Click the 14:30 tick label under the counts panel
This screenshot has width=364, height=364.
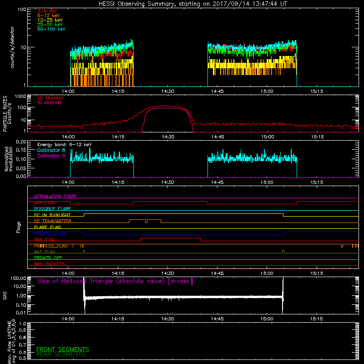coord(167,91)
